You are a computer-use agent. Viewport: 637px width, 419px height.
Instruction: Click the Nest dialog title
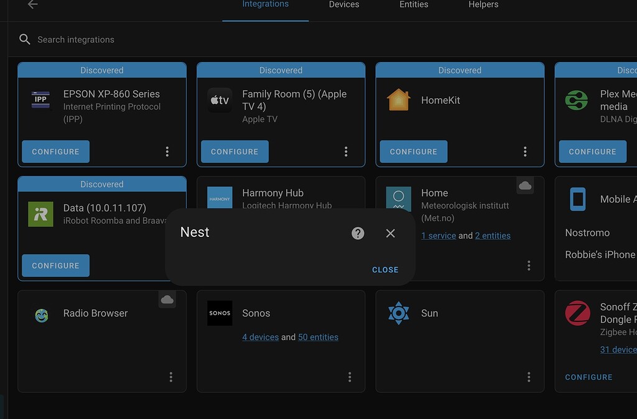tap(195, 232)
